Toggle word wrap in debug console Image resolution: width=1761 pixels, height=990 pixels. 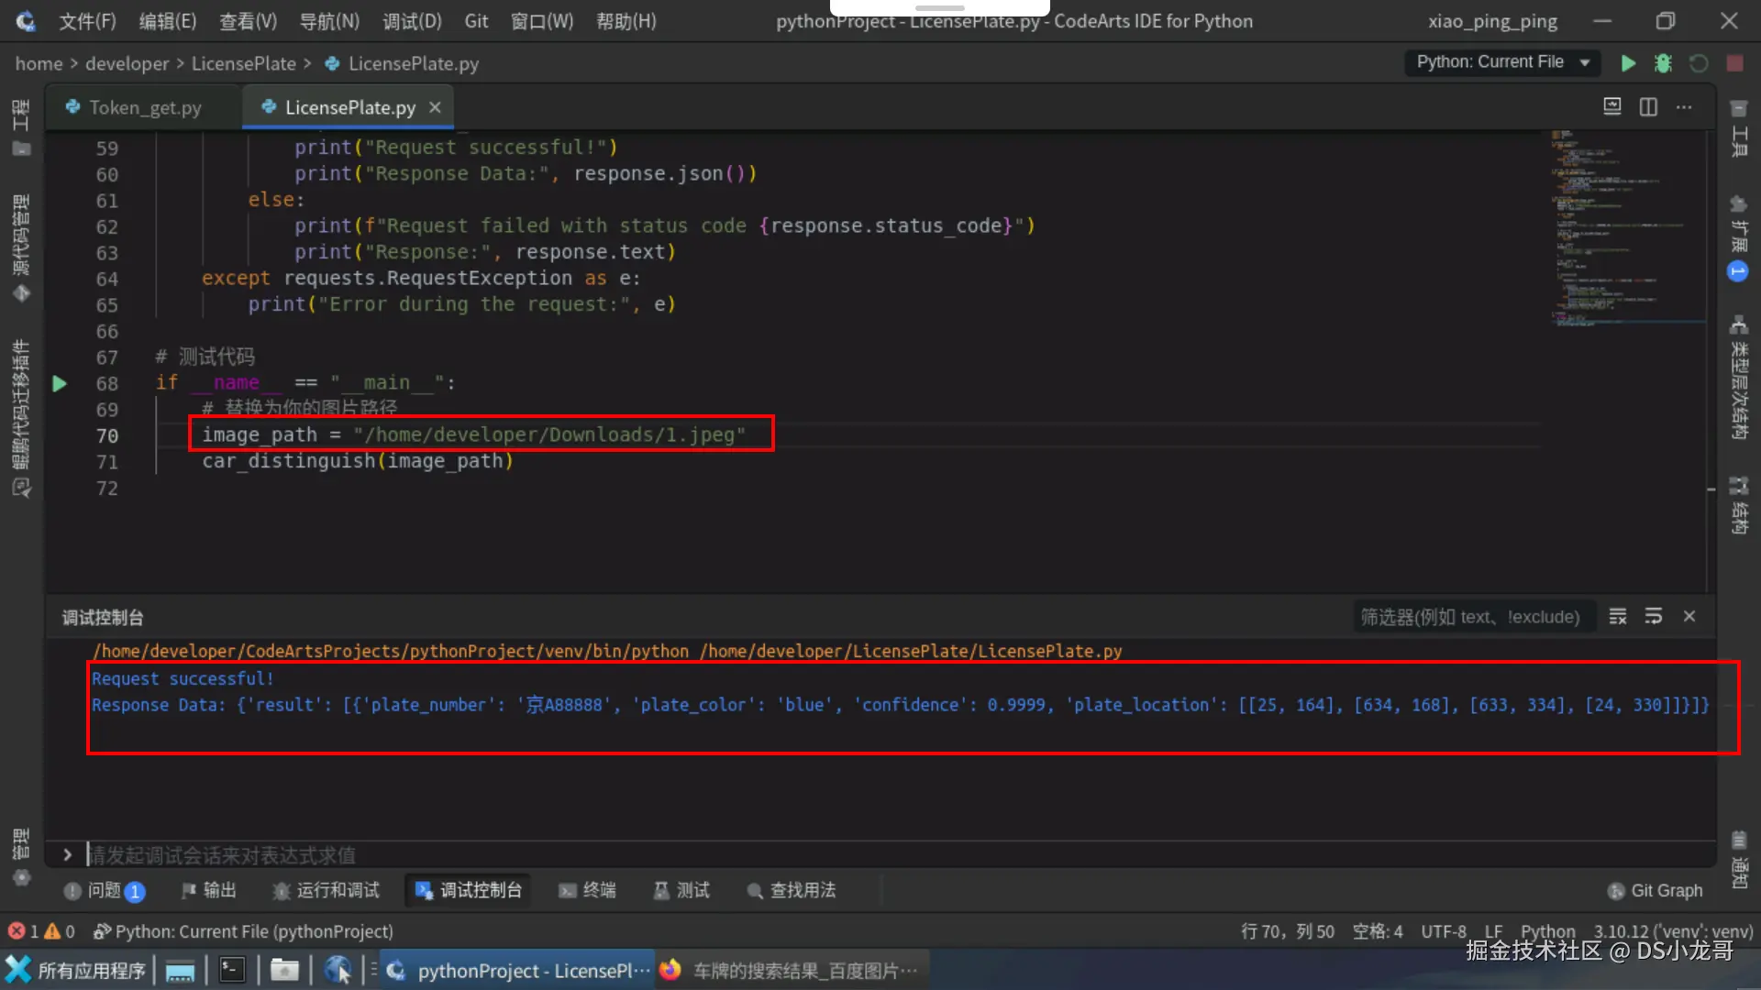coord(1654,617)
